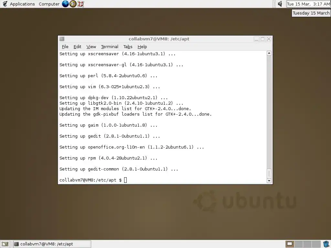Click the scrollbar down arrow
Image resolution: width=331 pixels, height=248 pixels.
(269, 181)
